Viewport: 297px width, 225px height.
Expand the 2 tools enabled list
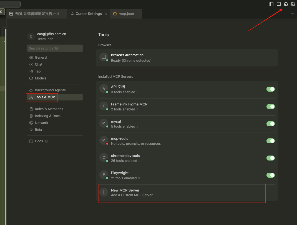[x=125, y=109]
